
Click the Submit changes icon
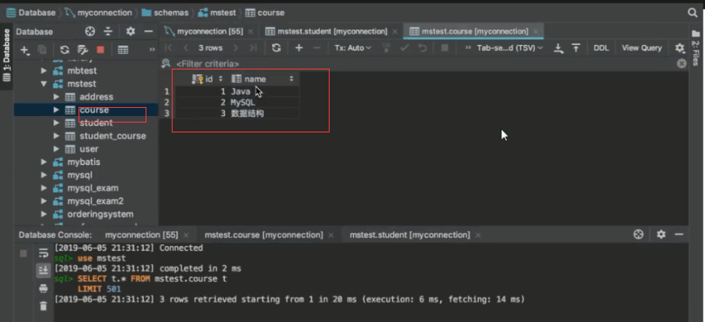click(386, 47)
